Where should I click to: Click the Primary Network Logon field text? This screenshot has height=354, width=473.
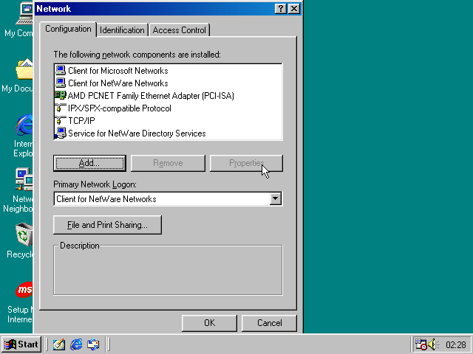(106, 199)
